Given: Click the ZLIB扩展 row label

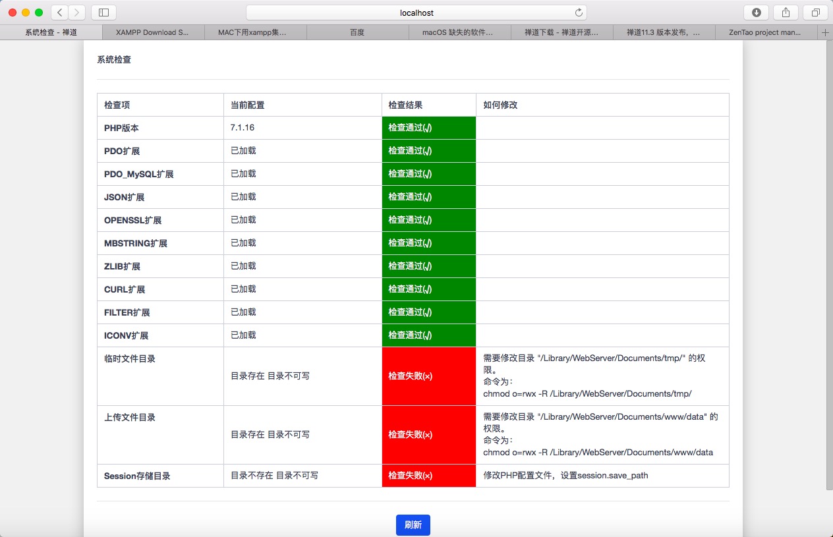Looking at the screenshot, I should pos(122,266).
